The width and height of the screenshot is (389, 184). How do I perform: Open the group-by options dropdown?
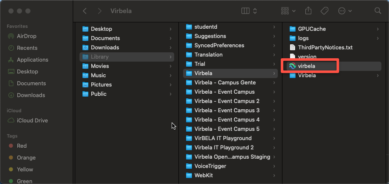tap(288, 11)
